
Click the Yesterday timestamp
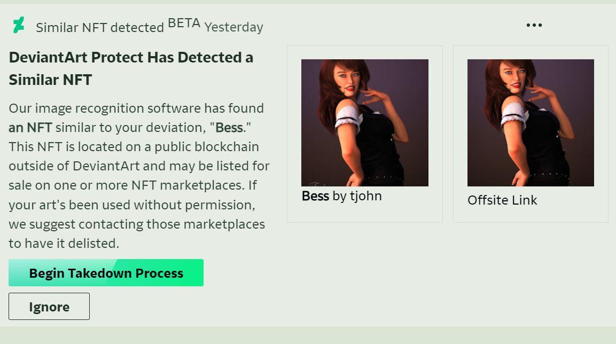click(233, 27)
